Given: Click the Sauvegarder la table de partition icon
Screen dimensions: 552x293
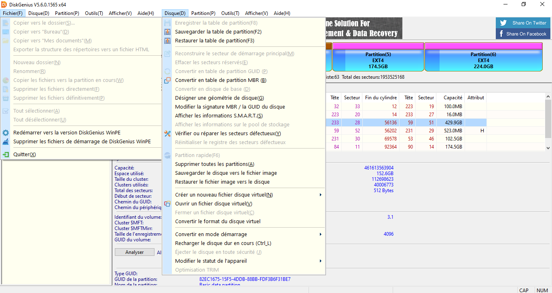Looking at the screenshot, I should click(x=167, y=32).
